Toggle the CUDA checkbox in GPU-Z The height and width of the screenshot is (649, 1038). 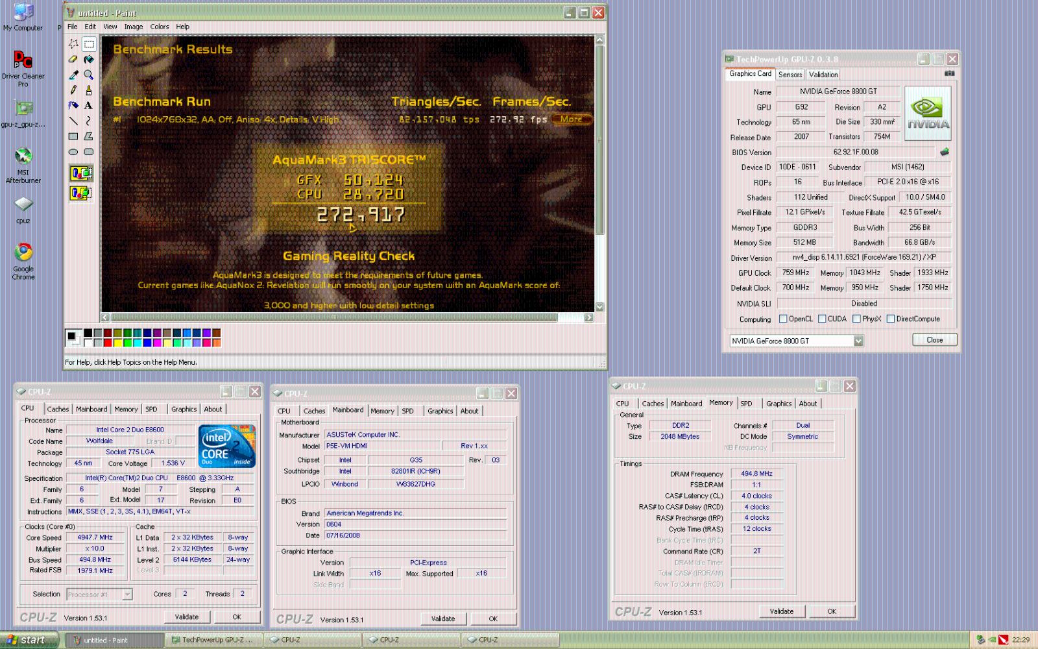pyautogui.click(x=822, y=319)
